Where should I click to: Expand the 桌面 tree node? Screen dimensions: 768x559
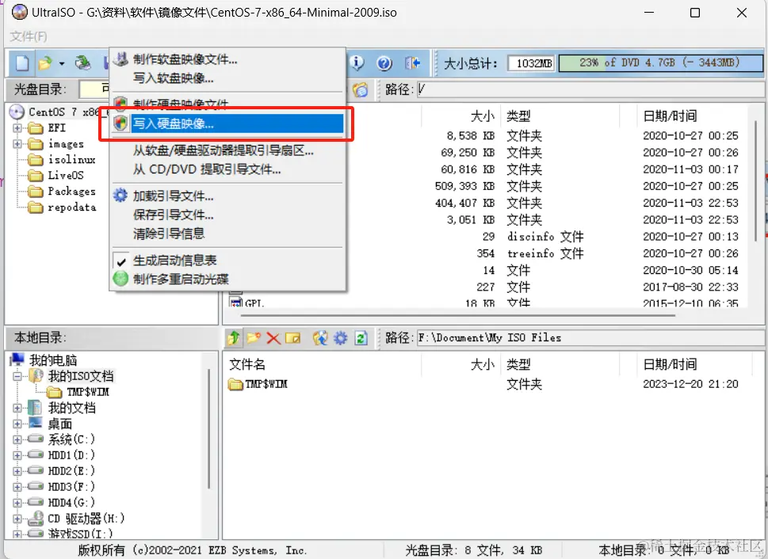17,424
